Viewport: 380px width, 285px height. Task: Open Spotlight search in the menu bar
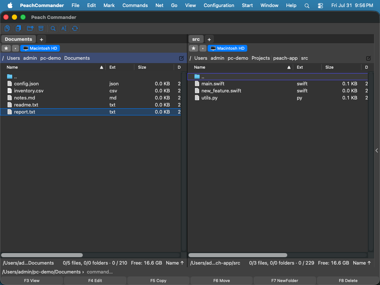tap(307, 6)
